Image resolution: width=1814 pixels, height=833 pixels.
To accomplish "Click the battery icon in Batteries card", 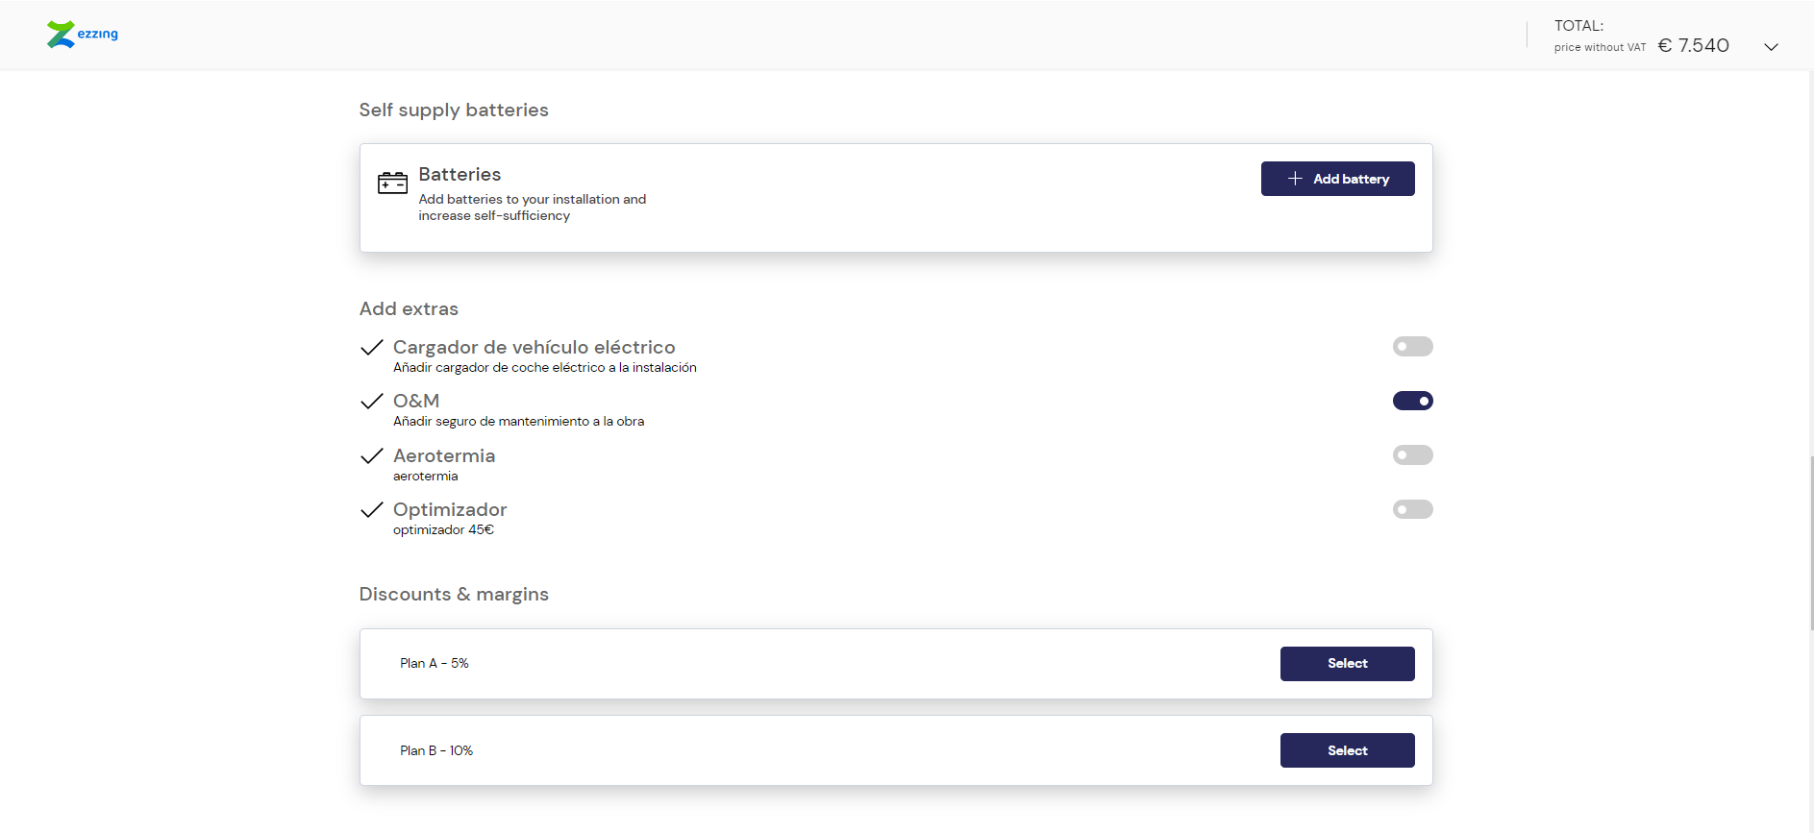I will coord(392,183).
